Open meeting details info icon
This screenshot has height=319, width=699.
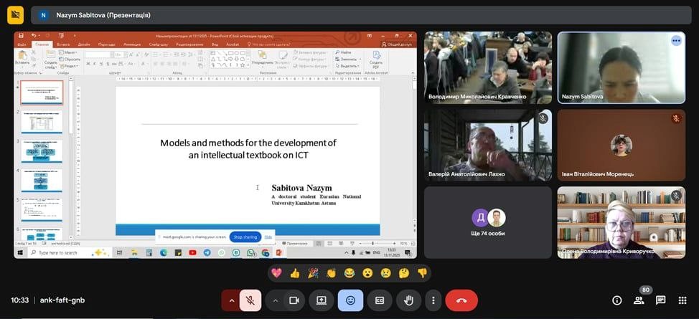[616, 300]
